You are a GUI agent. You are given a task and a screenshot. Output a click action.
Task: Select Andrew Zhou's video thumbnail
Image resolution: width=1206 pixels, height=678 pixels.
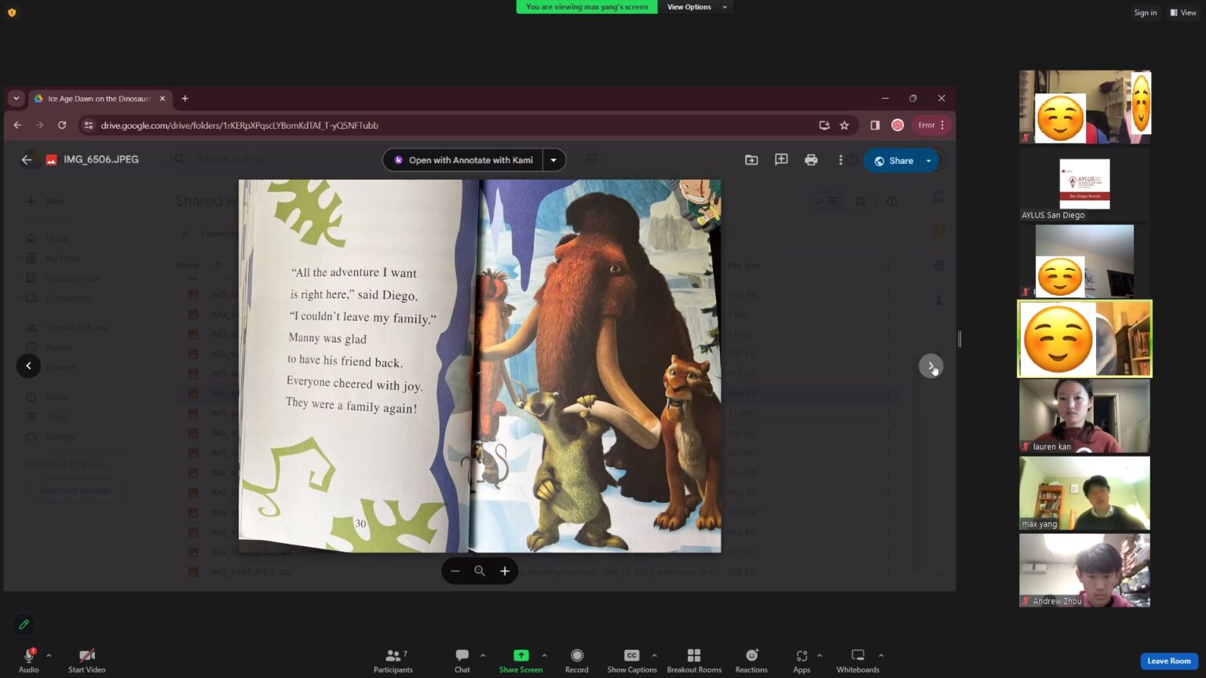pos(1084,570)
